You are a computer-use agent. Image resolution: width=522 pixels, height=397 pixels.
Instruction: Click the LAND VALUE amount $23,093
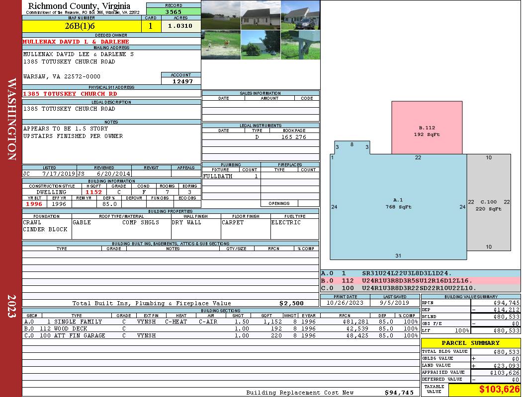click(x=506, y=366)
